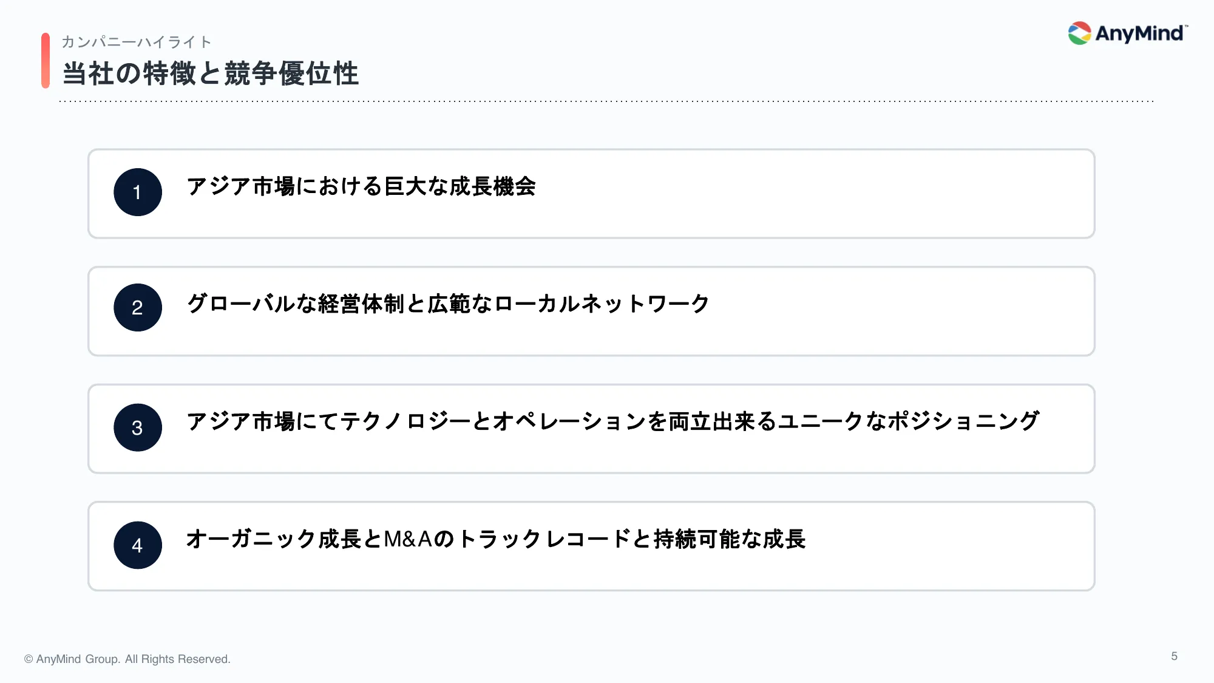Click the red vertical accent bar

[x=46, y=61]
